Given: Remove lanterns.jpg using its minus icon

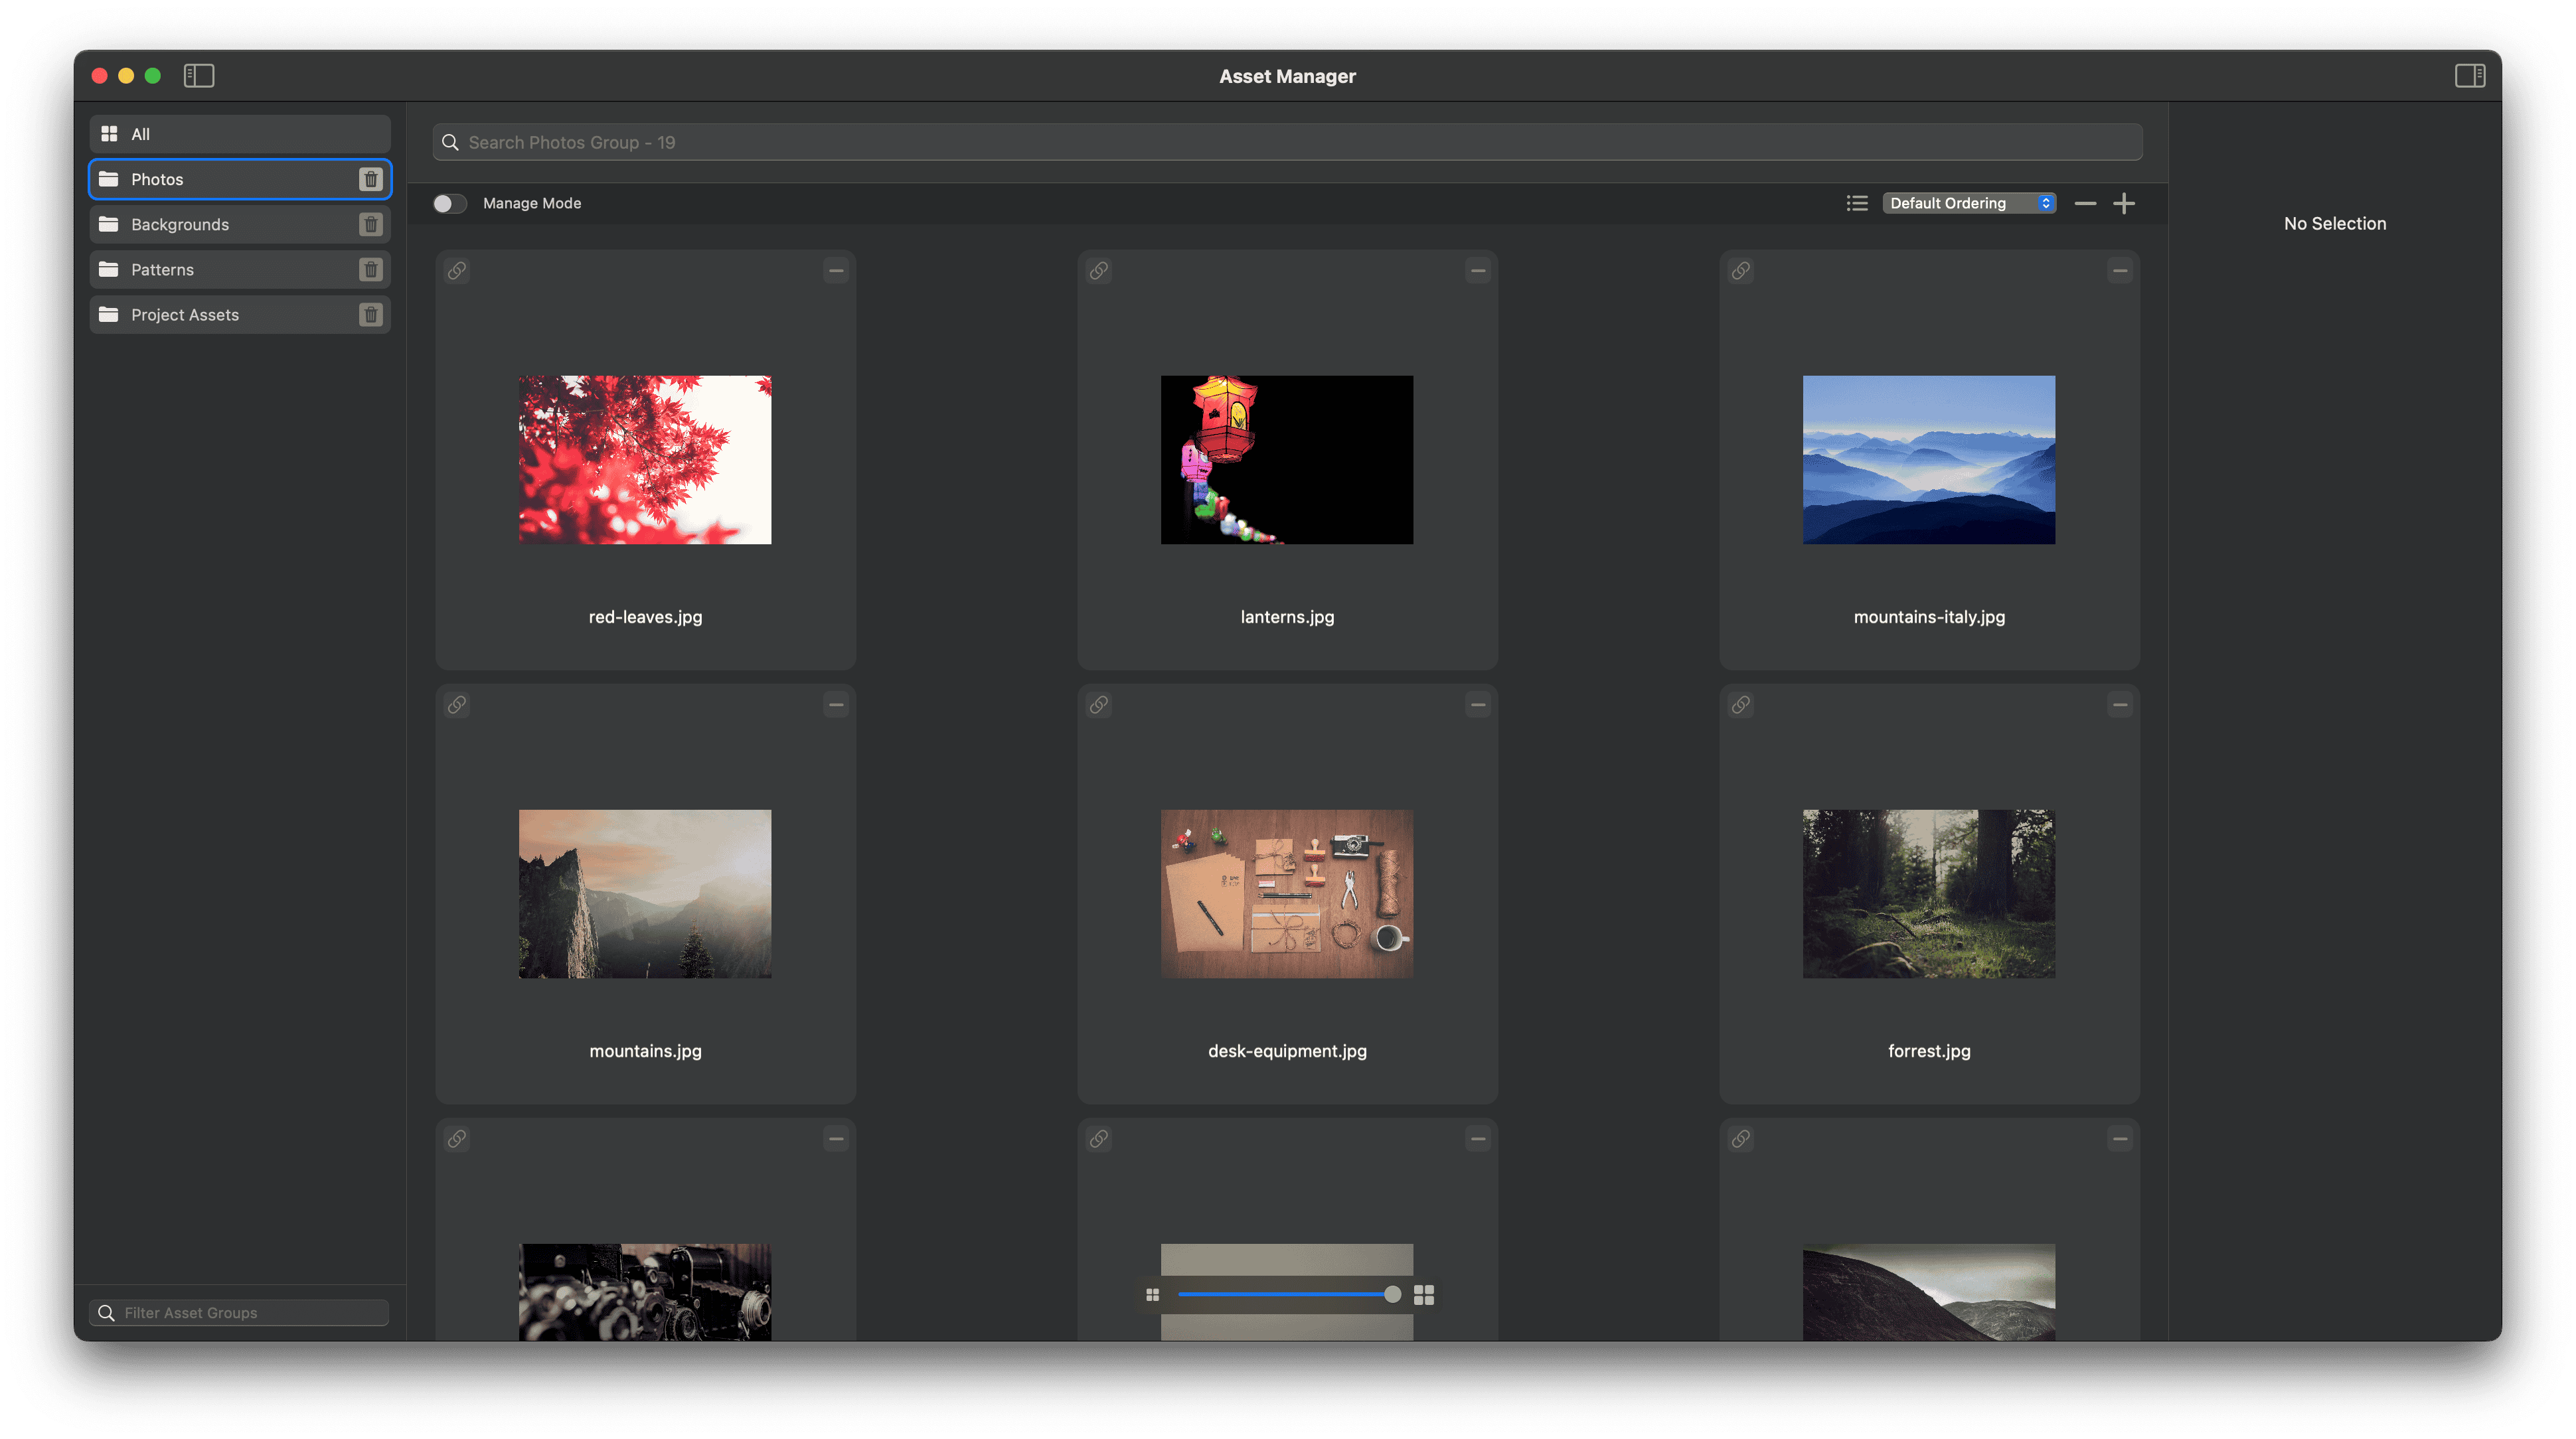Looking at the screenshot, I should tap(1477, 271).
